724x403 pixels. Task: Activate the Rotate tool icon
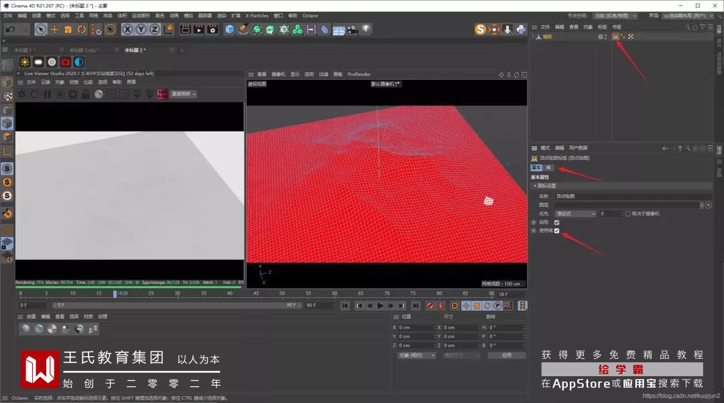pyautogui.click(x=82, y=29)
